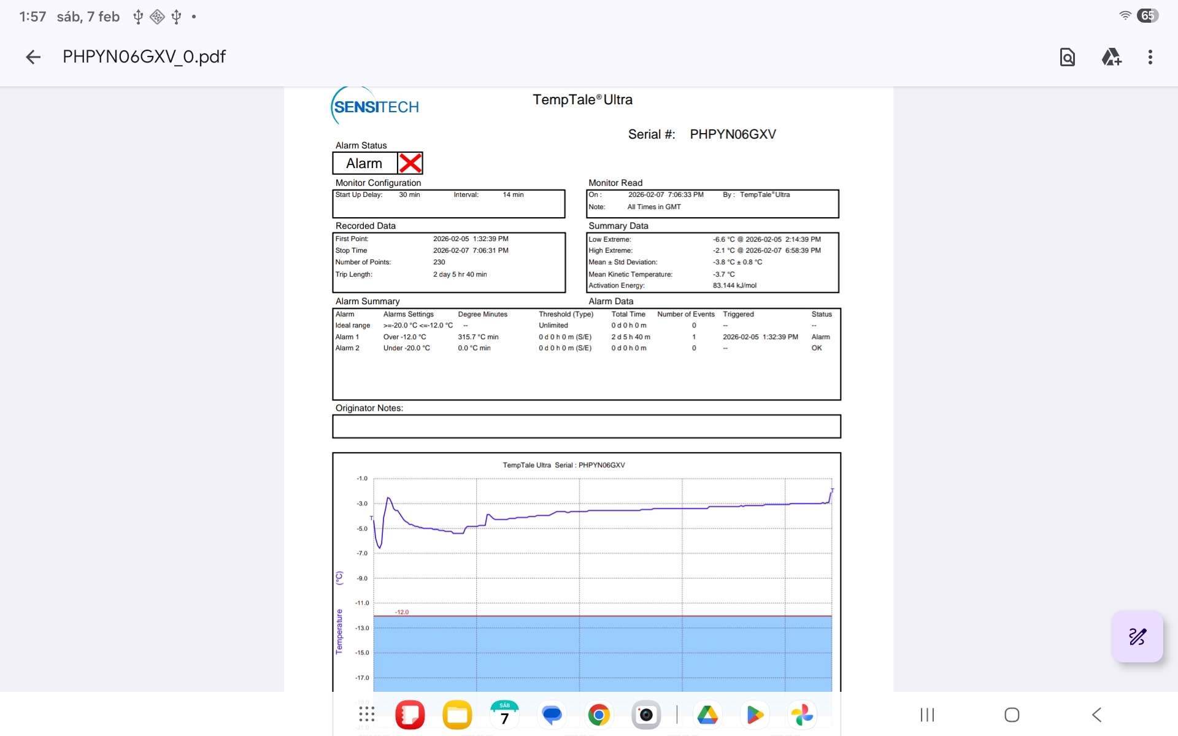Open Google Chrome from taskbar
Image resolution: width=1178 pixels, height=736 pixels.
coord(599,715)
